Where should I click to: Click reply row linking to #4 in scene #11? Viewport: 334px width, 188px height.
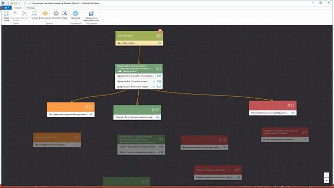pyautogui.click(x=272, y=113)
